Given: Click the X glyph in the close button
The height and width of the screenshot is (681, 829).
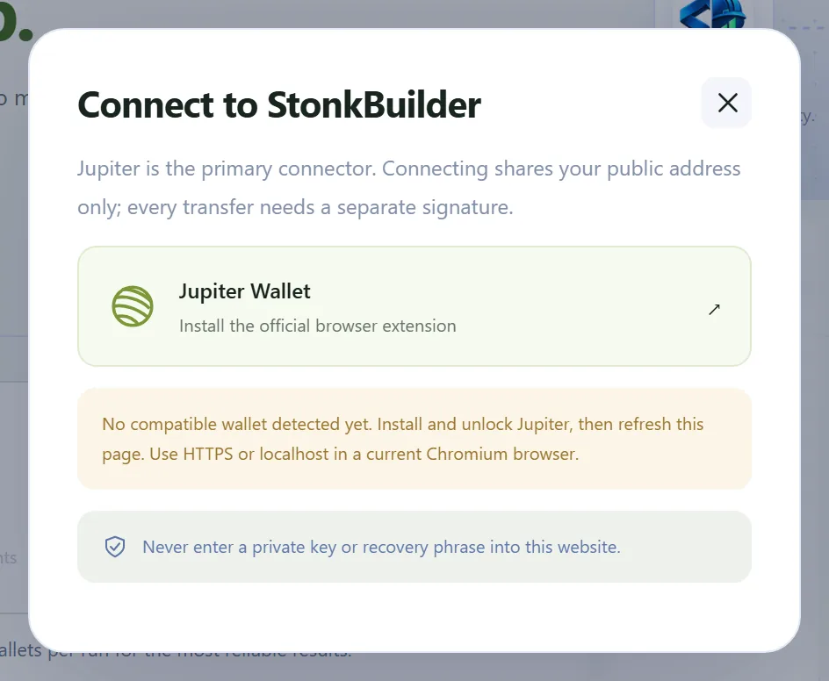Looking at the screenshot, I should (727, 103).
